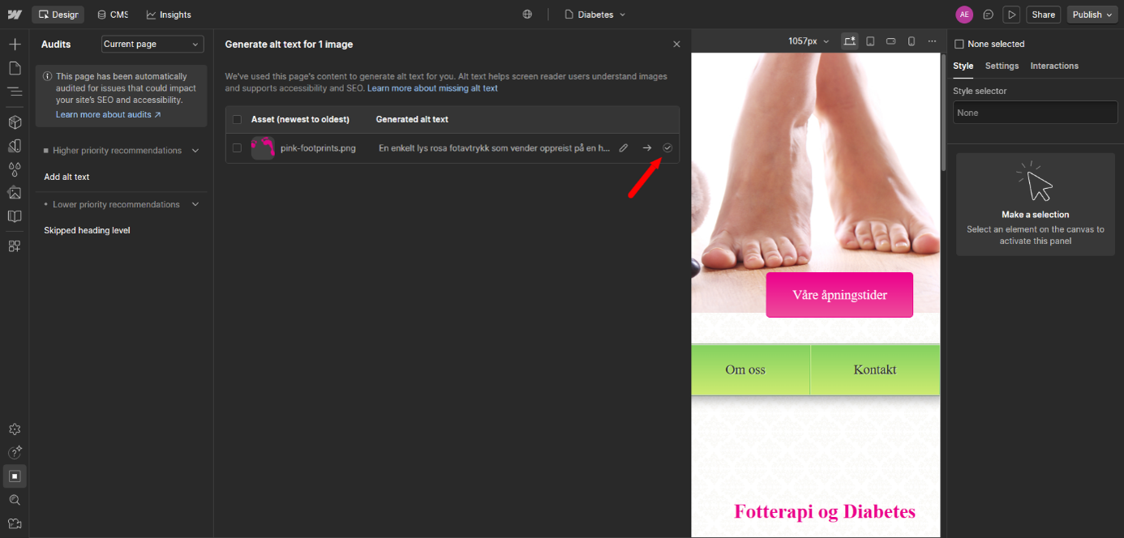
Task: Toggle the Audit panel icon
Action: [x=15, y=476]
